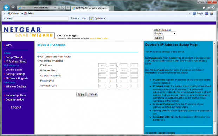Click the Logout link
The width and height of the screenshot is (218, 136).
click(x=16, y=107)
